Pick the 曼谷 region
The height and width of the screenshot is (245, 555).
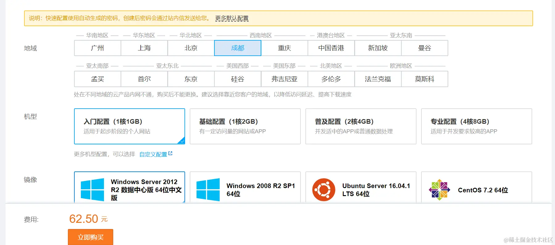coord(425,48)
